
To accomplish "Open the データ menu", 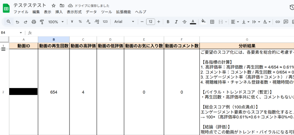I will [x=91, y=12].
